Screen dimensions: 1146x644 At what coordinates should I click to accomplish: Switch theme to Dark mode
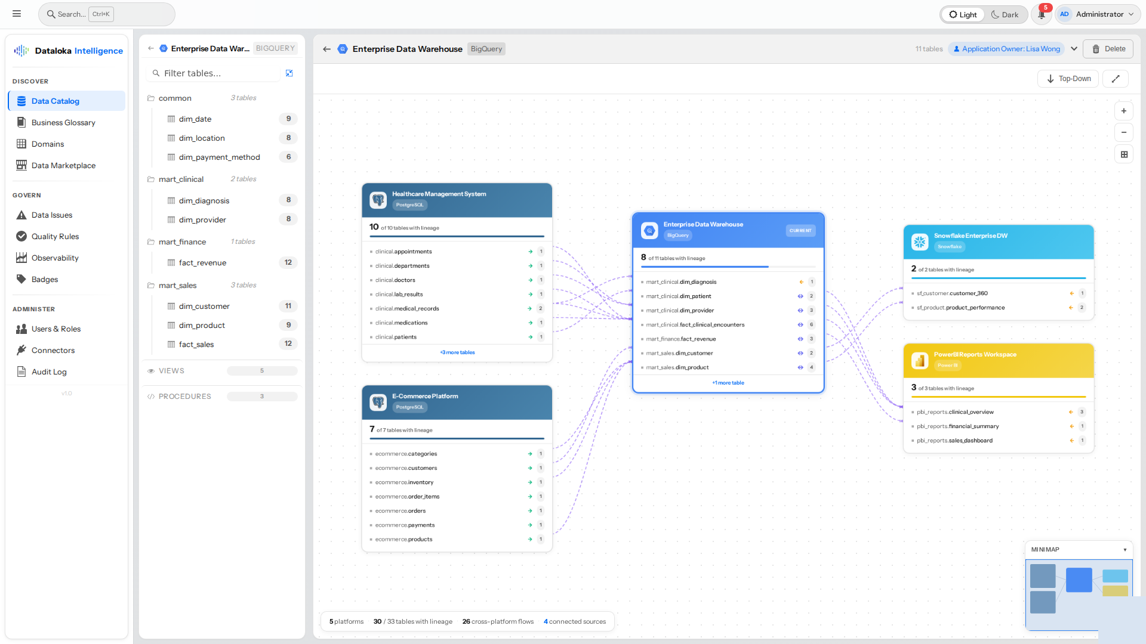tap(1005, 14)
